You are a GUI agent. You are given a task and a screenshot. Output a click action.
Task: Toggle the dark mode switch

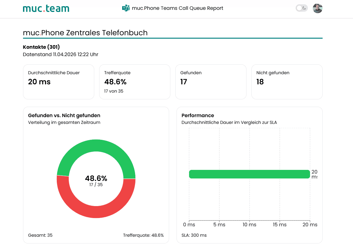coord(301,8)
